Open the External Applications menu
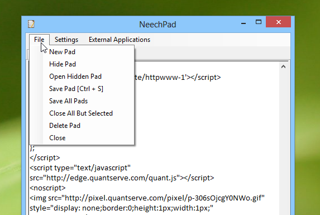 click(x=120, y=40)
